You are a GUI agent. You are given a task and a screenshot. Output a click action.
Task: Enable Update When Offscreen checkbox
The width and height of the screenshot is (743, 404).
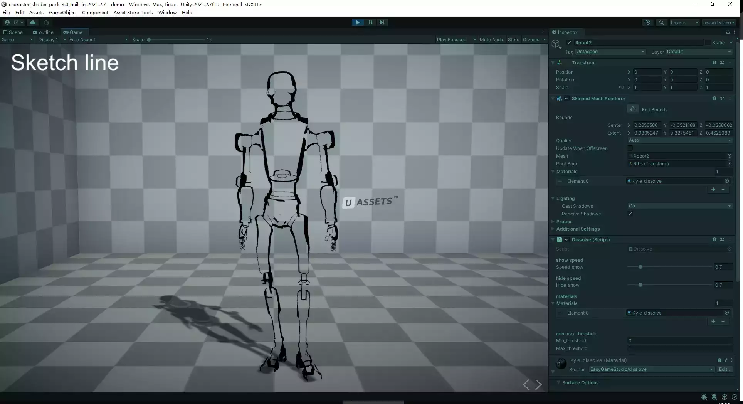point(630,148)
